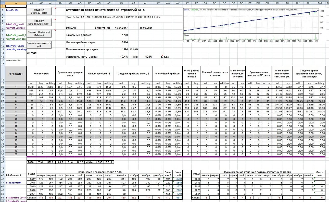Click the Средняя row label in the profit table
The image size is (329, 202).
point(31,197)
